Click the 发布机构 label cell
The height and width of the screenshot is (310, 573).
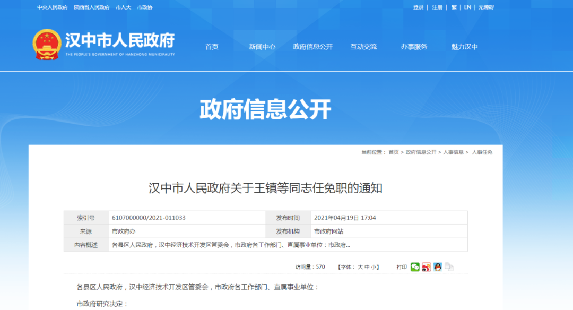pyautogui.click(x=288, y=231)
